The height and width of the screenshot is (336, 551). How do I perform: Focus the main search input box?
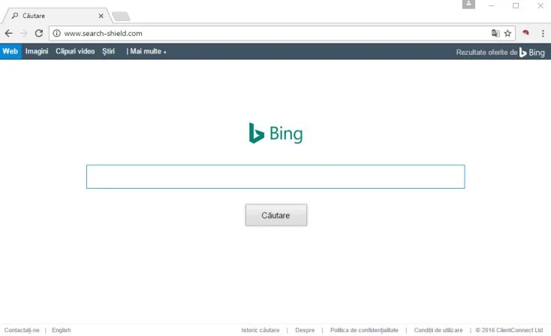tap(275, 177)
